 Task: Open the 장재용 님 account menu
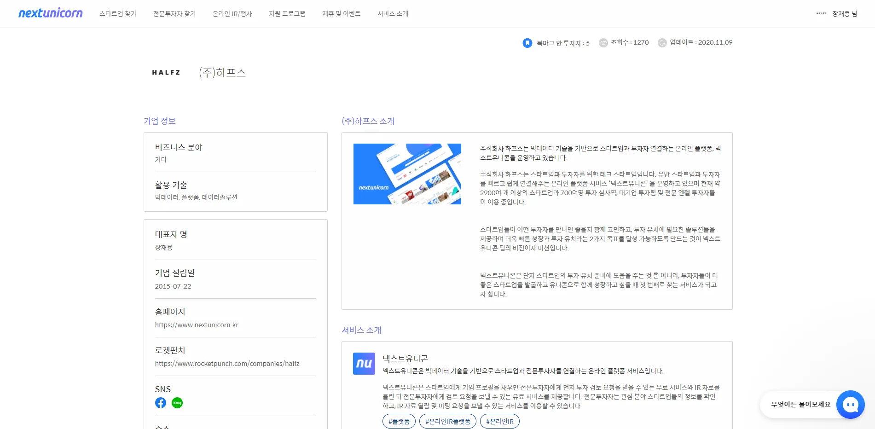[x=845, y=14]
